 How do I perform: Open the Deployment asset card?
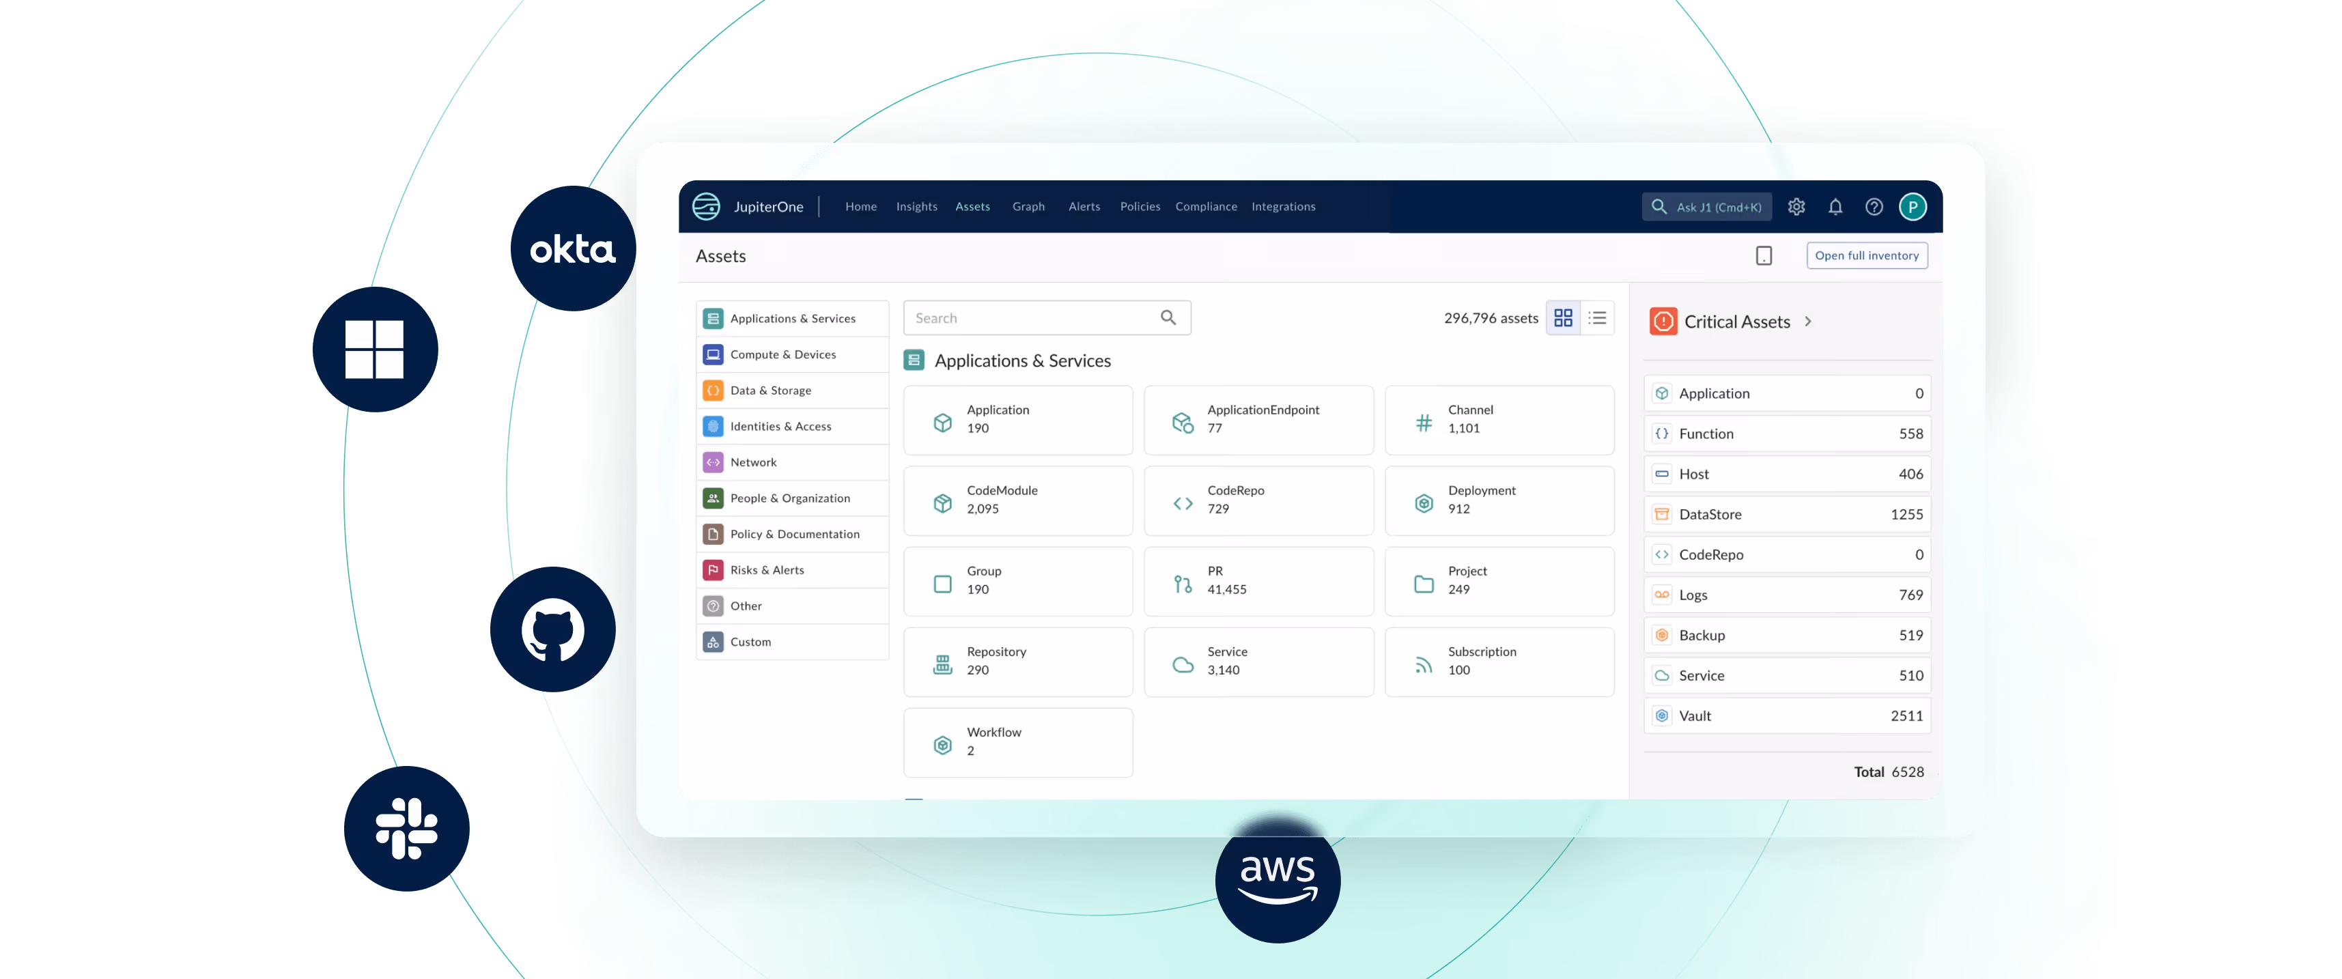[x=1499, y=501]
